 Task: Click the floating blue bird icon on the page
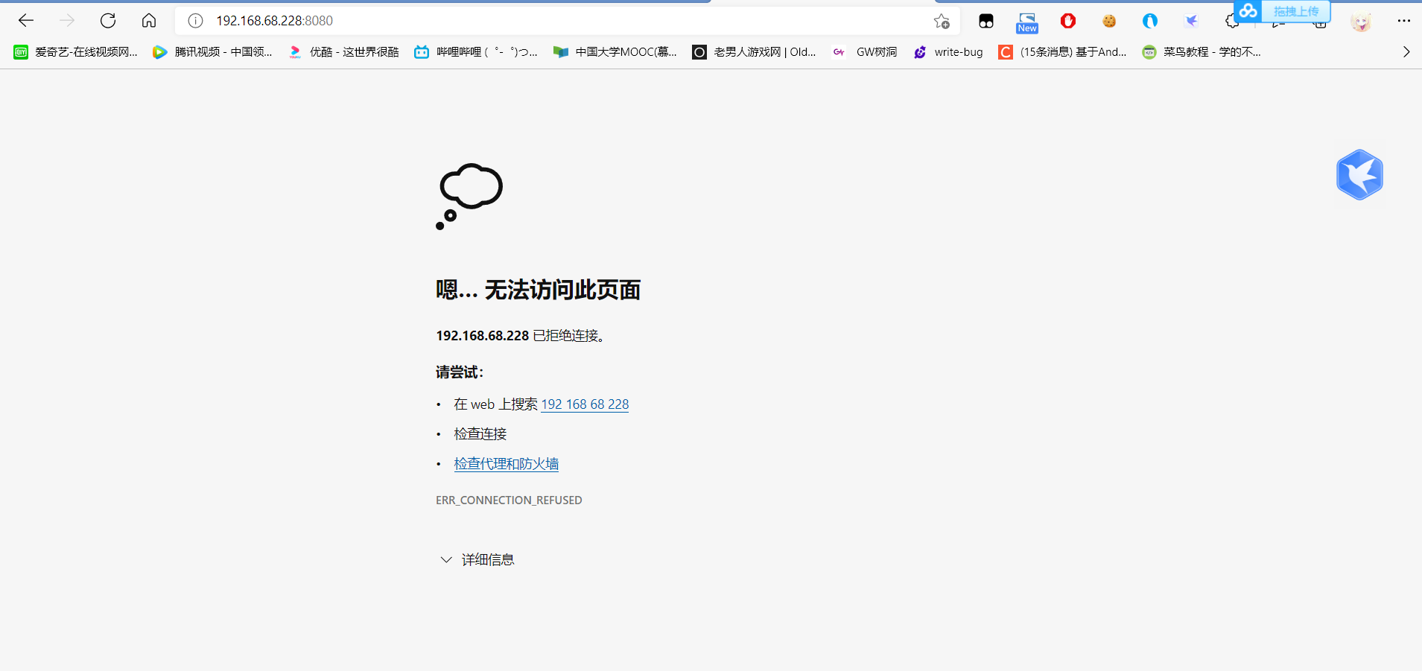[1359, 174]
